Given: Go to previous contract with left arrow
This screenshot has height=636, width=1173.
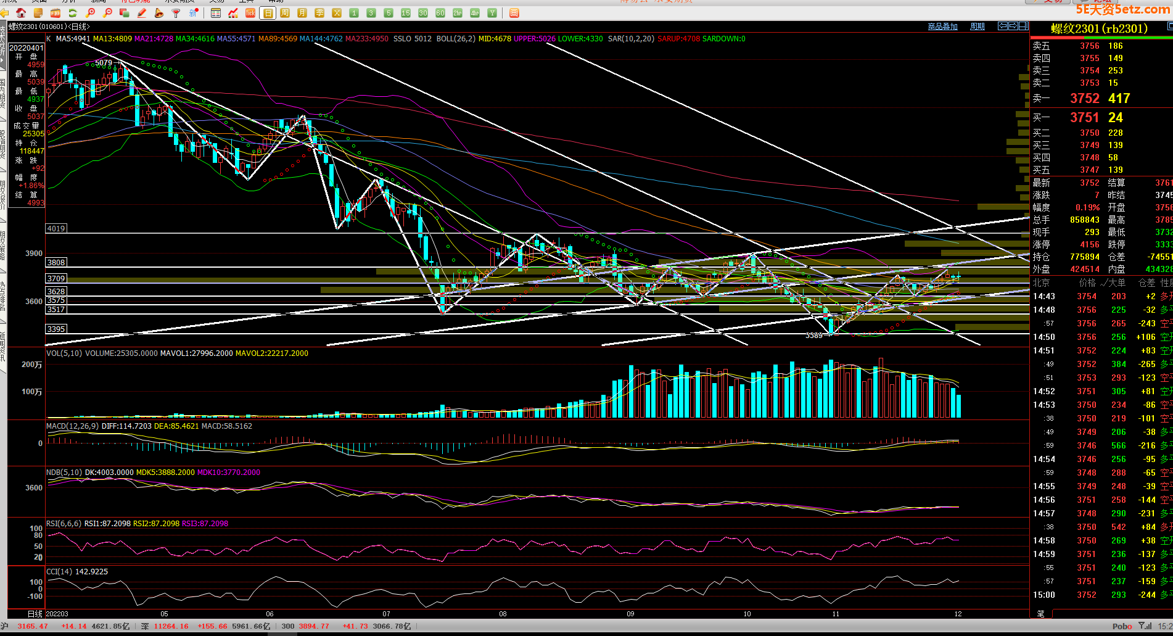Looking at the screenshot, I should (1003, 26).
